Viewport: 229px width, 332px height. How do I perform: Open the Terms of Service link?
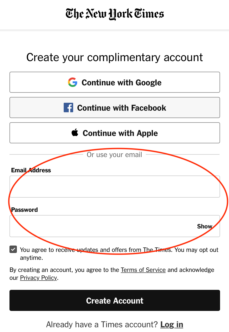pos(143,270)
